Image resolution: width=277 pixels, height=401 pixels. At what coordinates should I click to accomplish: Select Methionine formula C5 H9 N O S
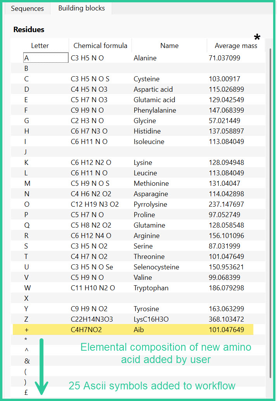pyautogui.click(x=90, y=183)
